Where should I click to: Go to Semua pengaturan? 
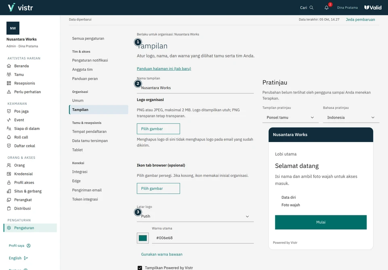[x=88, y=38]
